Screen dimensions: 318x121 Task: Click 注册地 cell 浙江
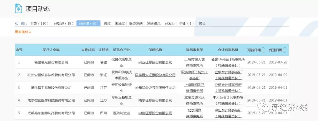pyautogui.click(x=103, y=75)
